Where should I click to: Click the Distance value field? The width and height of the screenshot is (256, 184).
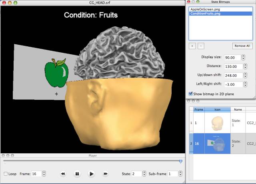(x=231, y=67)
